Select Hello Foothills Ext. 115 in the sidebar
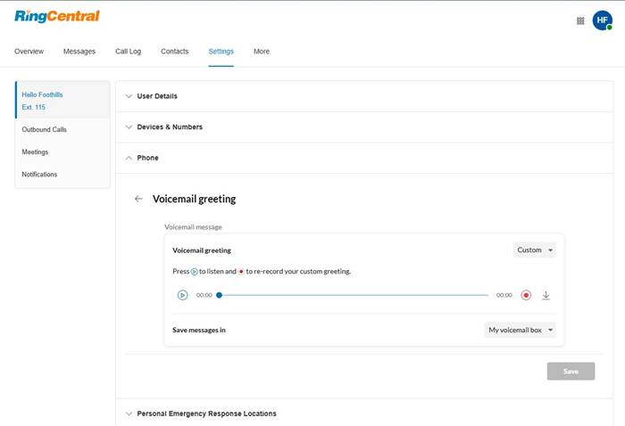Image resolution: width=625 pixels, height=426 pixels. [x=62, y=100]
